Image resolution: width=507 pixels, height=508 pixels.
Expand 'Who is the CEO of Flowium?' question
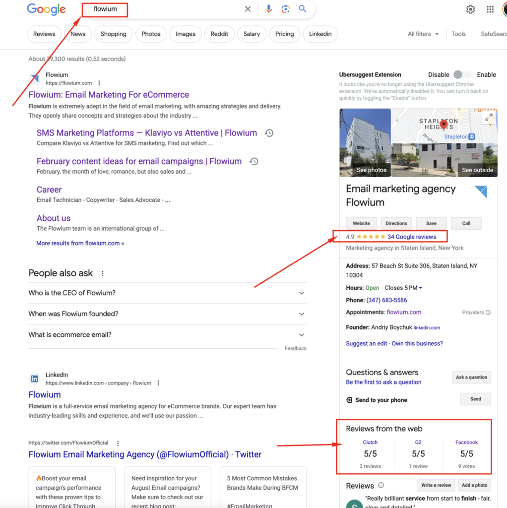tap(168, 293)
